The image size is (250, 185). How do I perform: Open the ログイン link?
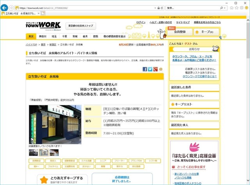(141, 22)
